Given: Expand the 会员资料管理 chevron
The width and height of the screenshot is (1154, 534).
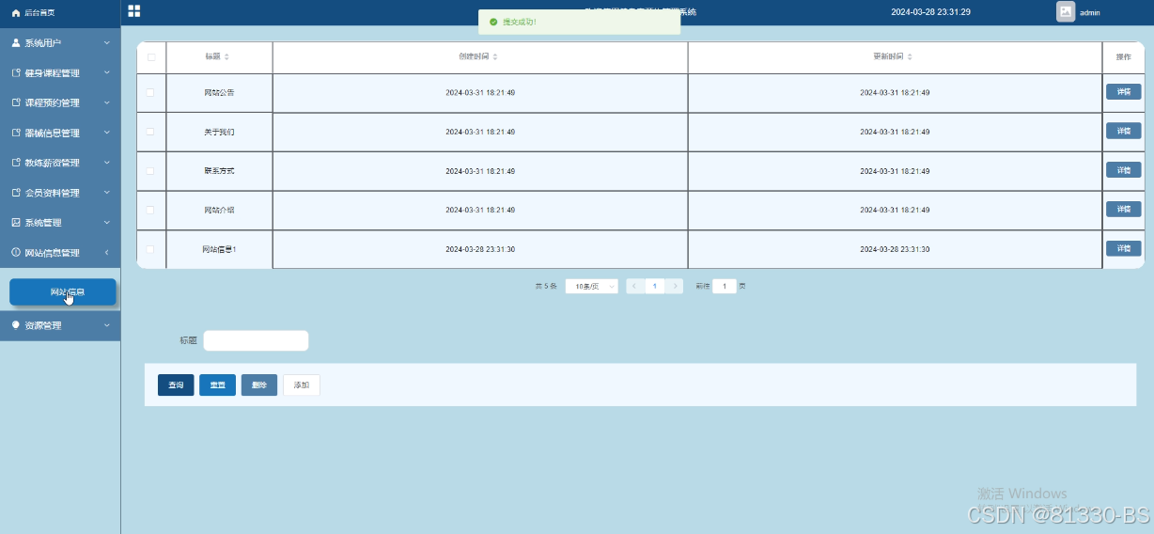Looking at the screenshot, I should pyautogui.click(x=106, y=193).
